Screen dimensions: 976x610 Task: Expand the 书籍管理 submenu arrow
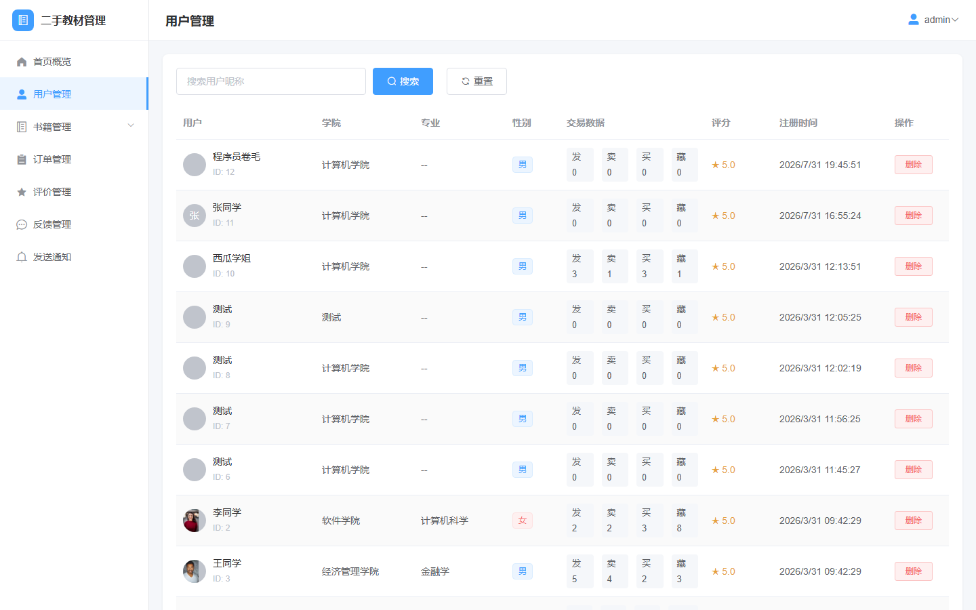coord(131,126)
